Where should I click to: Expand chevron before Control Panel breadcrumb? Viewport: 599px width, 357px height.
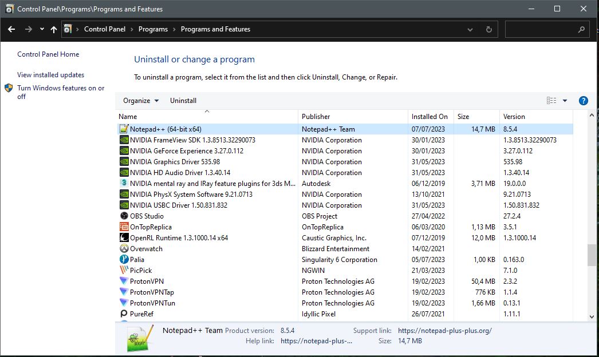click(77, 29)
